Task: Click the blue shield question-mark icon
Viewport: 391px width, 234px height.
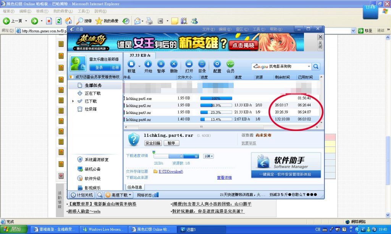Action: click(x=134, y=139)
